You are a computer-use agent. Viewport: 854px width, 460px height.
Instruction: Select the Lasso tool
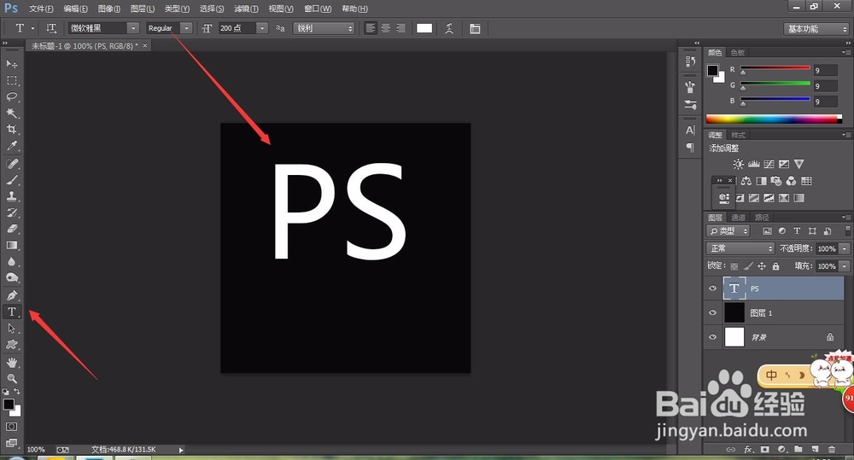pyautogui.click(x=11, y=97)
